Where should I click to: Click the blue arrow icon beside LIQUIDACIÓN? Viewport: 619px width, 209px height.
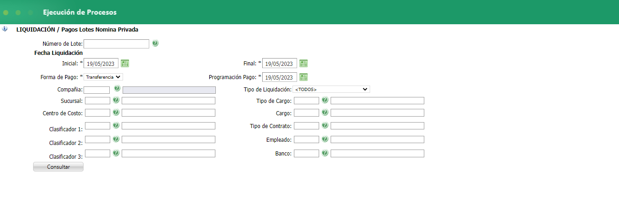tap(5, 29)
